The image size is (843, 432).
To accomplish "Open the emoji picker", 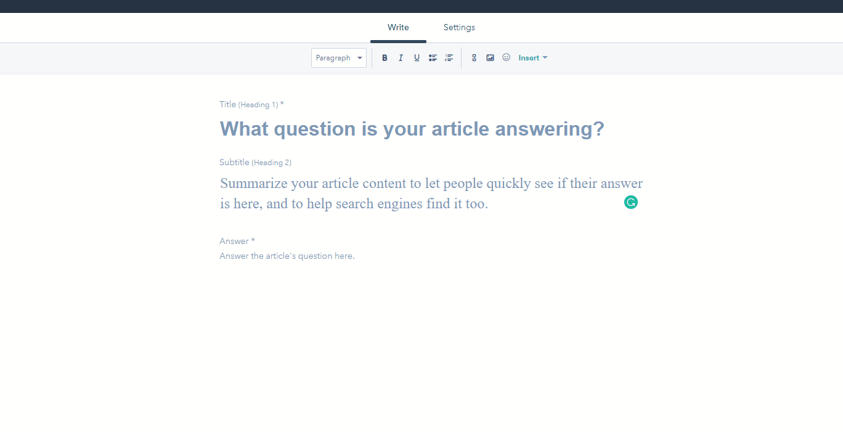I will click(506, 57).
